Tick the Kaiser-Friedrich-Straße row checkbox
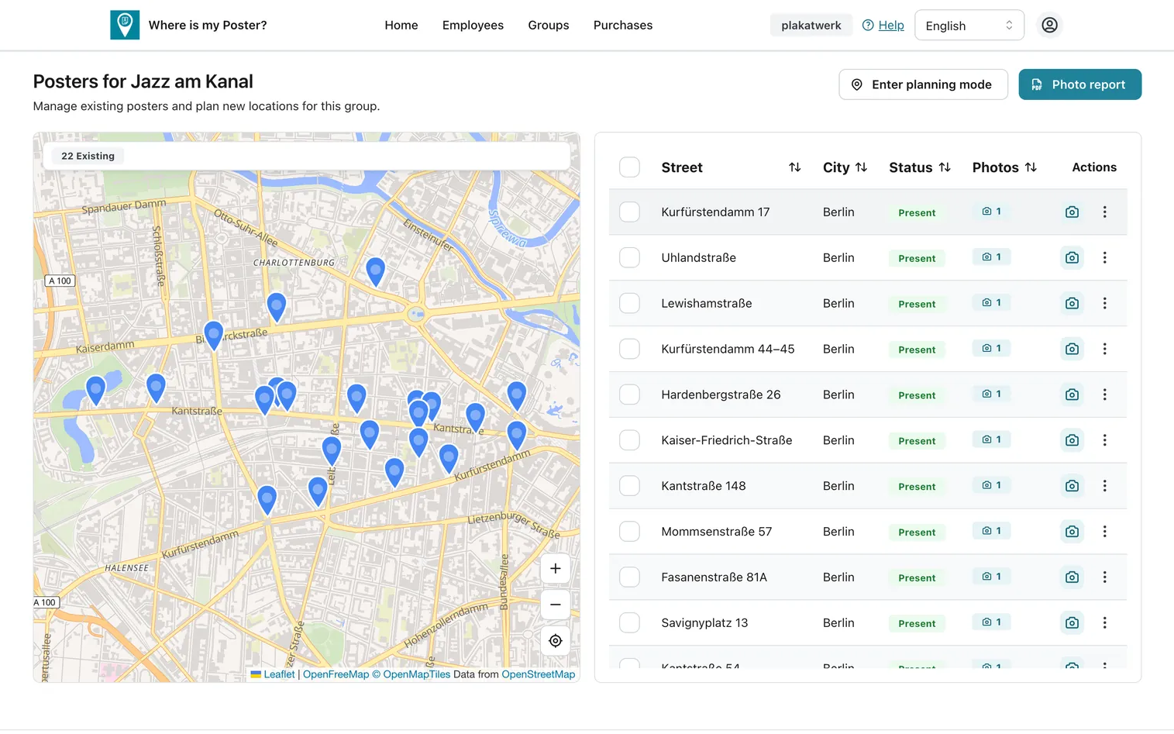 (629, 440)
